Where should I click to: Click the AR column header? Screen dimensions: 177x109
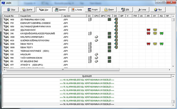(x=148, y=16)
